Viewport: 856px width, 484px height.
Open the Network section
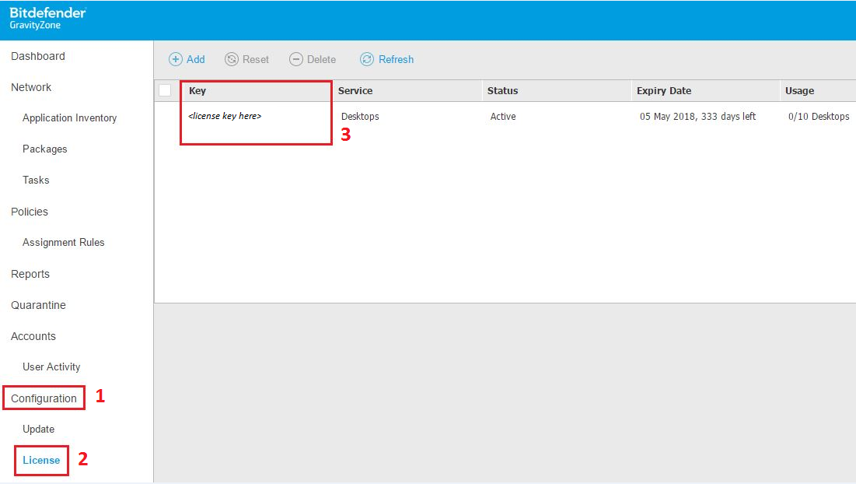click(31, 87)
